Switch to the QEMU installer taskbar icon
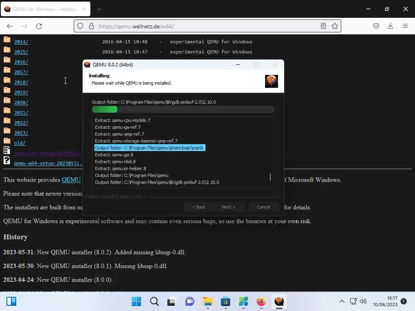This screenshot has height=311, width=415. tap(279, 301)
